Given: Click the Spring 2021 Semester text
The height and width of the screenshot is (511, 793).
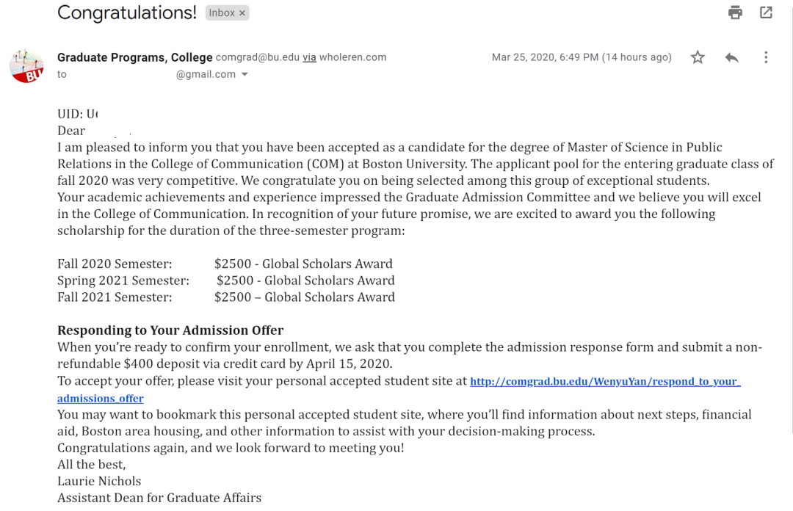Looking at the screenshot, I should pos(123,280).
